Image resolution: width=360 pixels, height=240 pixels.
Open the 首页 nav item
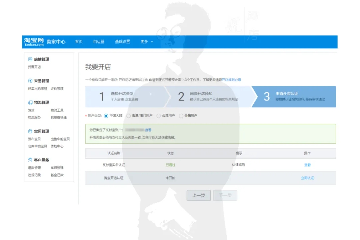(79, 42)
